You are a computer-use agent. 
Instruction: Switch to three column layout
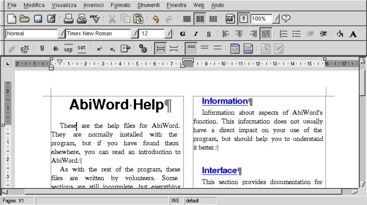[213, 19]
